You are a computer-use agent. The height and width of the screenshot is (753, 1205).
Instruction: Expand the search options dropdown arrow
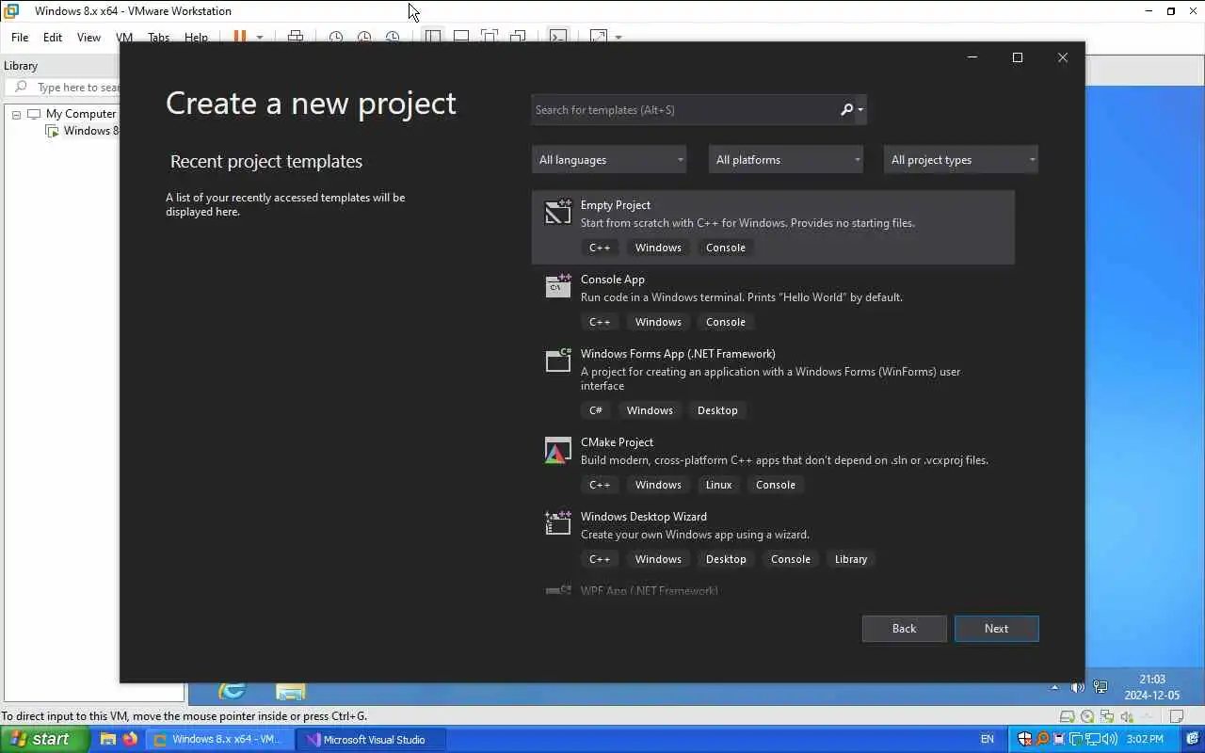[x=860, y=110]
